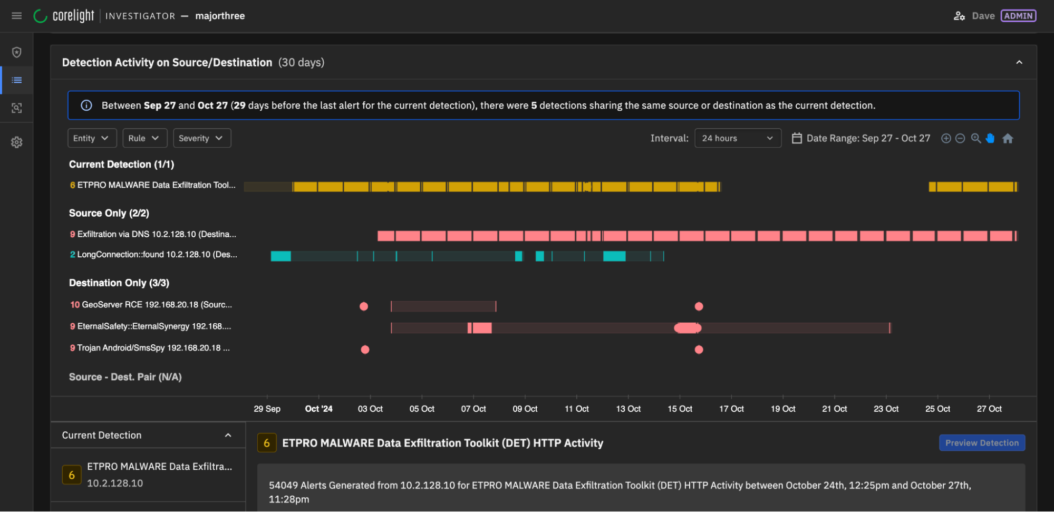Open Settings via the gear icon

(16, 142)
